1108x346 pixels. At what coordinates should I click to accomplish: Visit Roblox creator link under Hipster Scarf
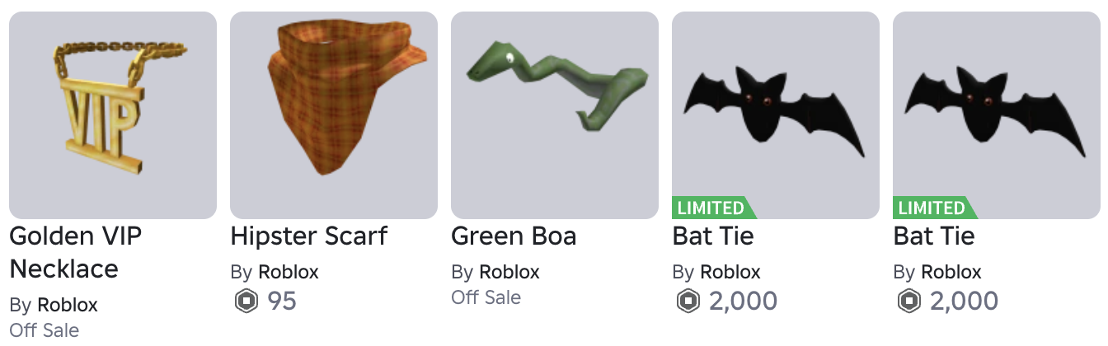(x=289, y=272)
